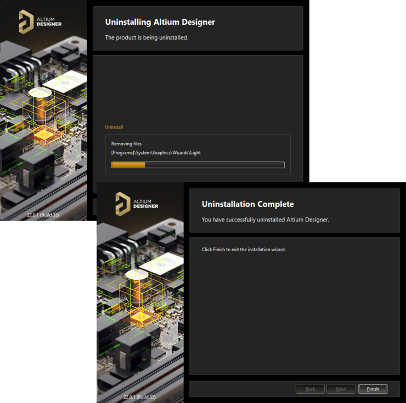The width and height of the screenshot is (406, 403).
Task: Click 'The product is being uninstalled.' text
Action: click(147, 37)
